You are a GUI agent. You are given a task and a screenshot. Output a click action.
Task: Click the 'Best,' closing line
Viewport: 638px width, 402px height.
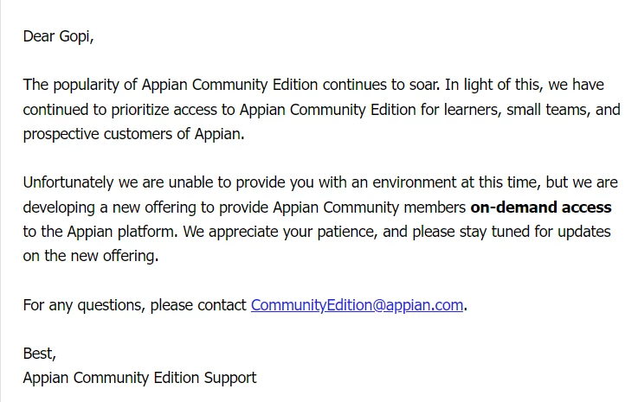pyautogui.click(x=40, y=354)
